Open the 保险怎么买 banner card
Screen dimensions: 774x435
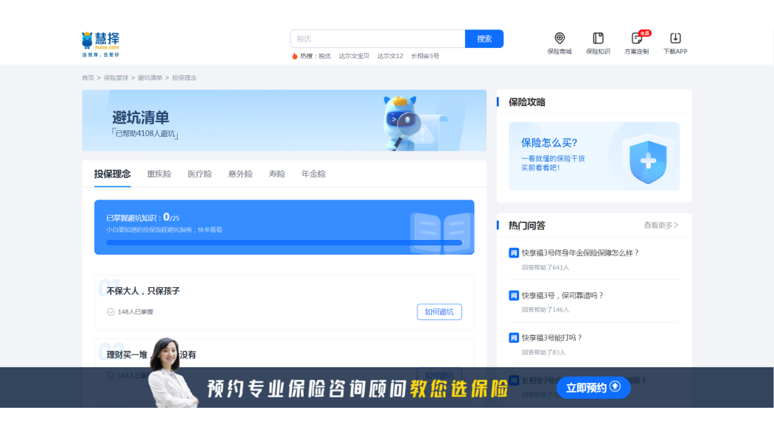(594, 156)
